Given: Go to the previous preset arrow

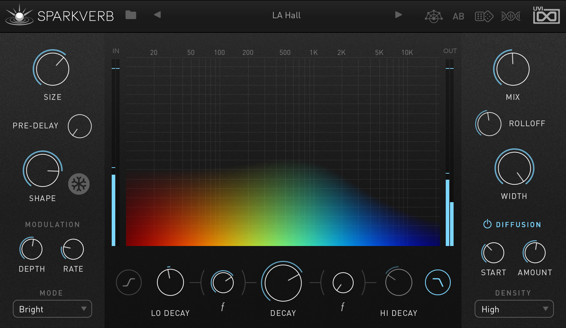Looking at the screenshot, I should 157,15.
